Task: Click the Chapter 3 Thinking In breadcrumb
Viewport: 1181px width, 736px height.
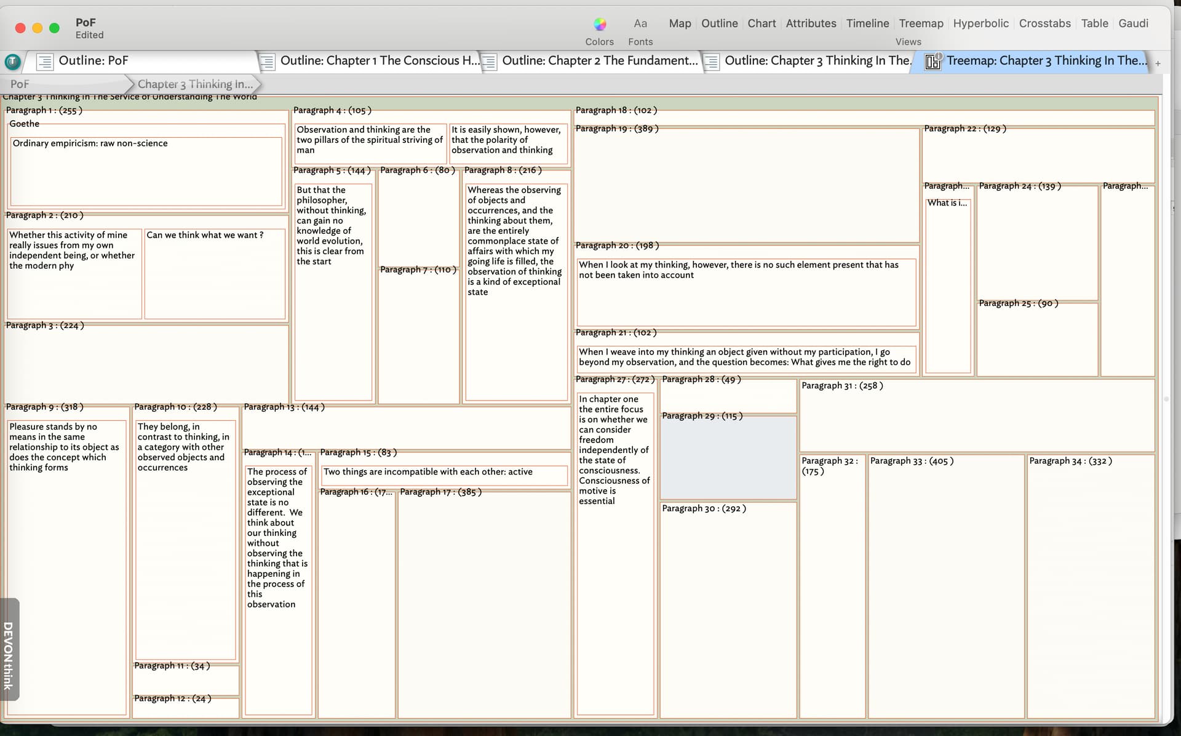Action: coord(195,84)
